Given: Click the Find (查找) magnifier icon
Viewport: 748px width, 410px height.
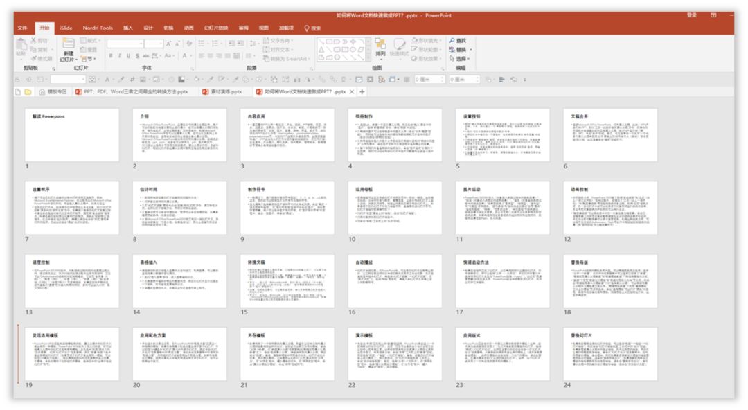Looking at the screenshot, I should coord(452,41).
